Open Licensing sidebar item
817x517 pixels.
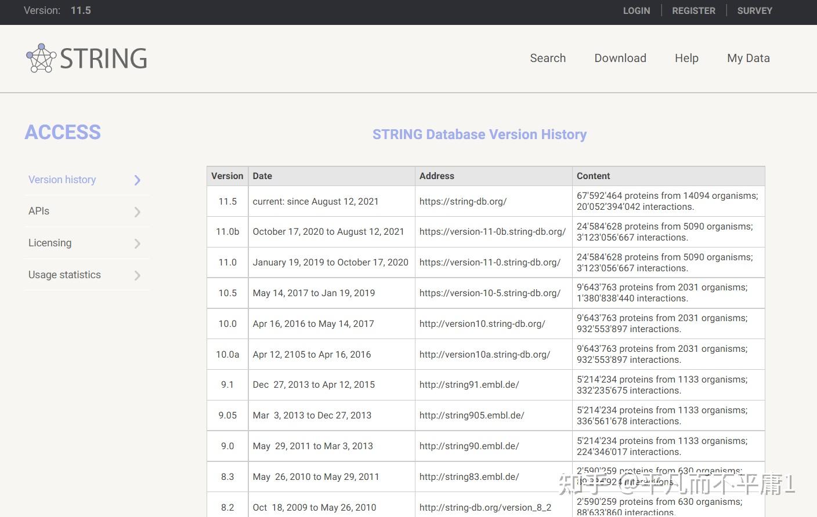tap(50, 243)
